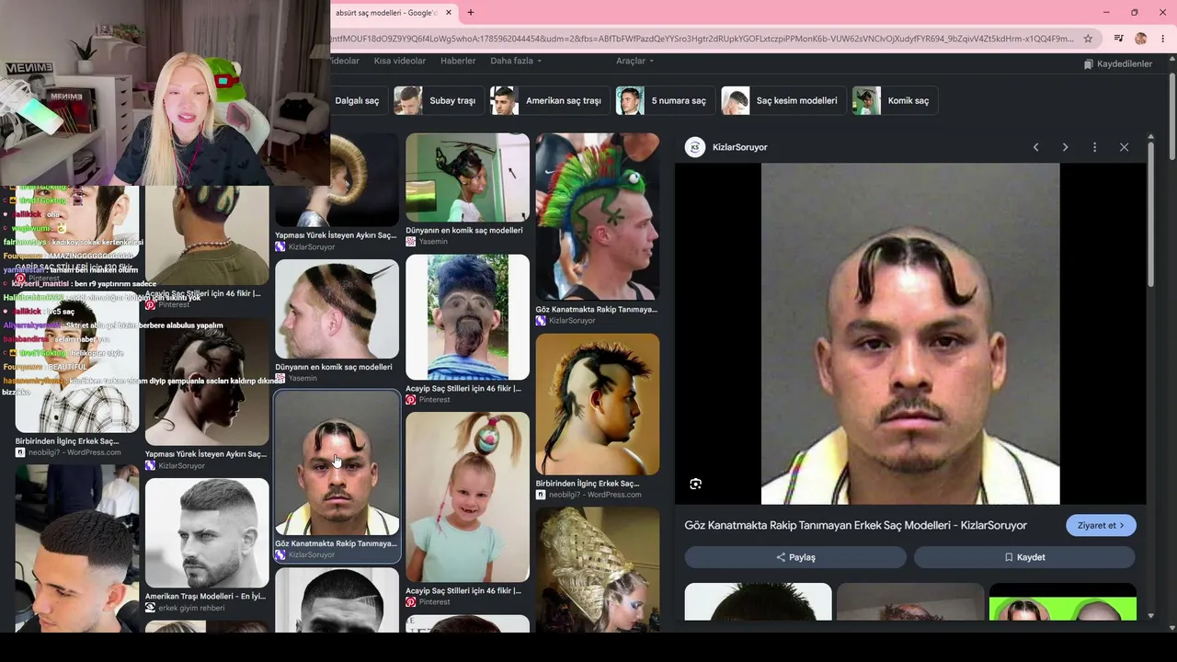Screen dimensions: 1177x662
Task: Click the green related thumbnail below preview
Action: pos(1062,602)
